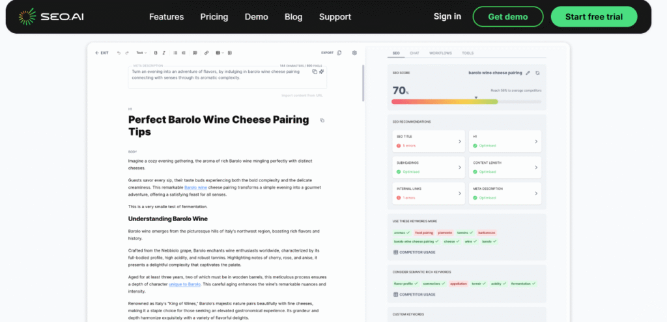Image resolution: width=667 pixels, height=322 pixels.
Task: Insert a link using the link icon
Action: click(206, 53)
